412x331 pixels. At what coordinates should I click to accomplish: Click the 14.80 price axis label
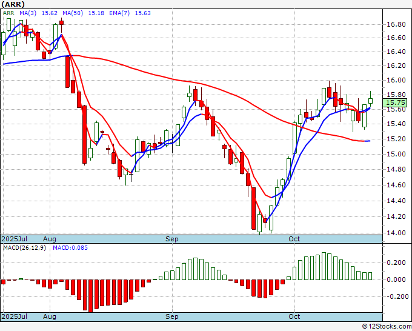[396, 170]
